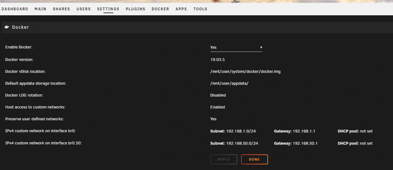Image resolution: width=393 pixels, height=170 pixels.
Task: Click the Docker whale icon in header
Action: (7, 27)
